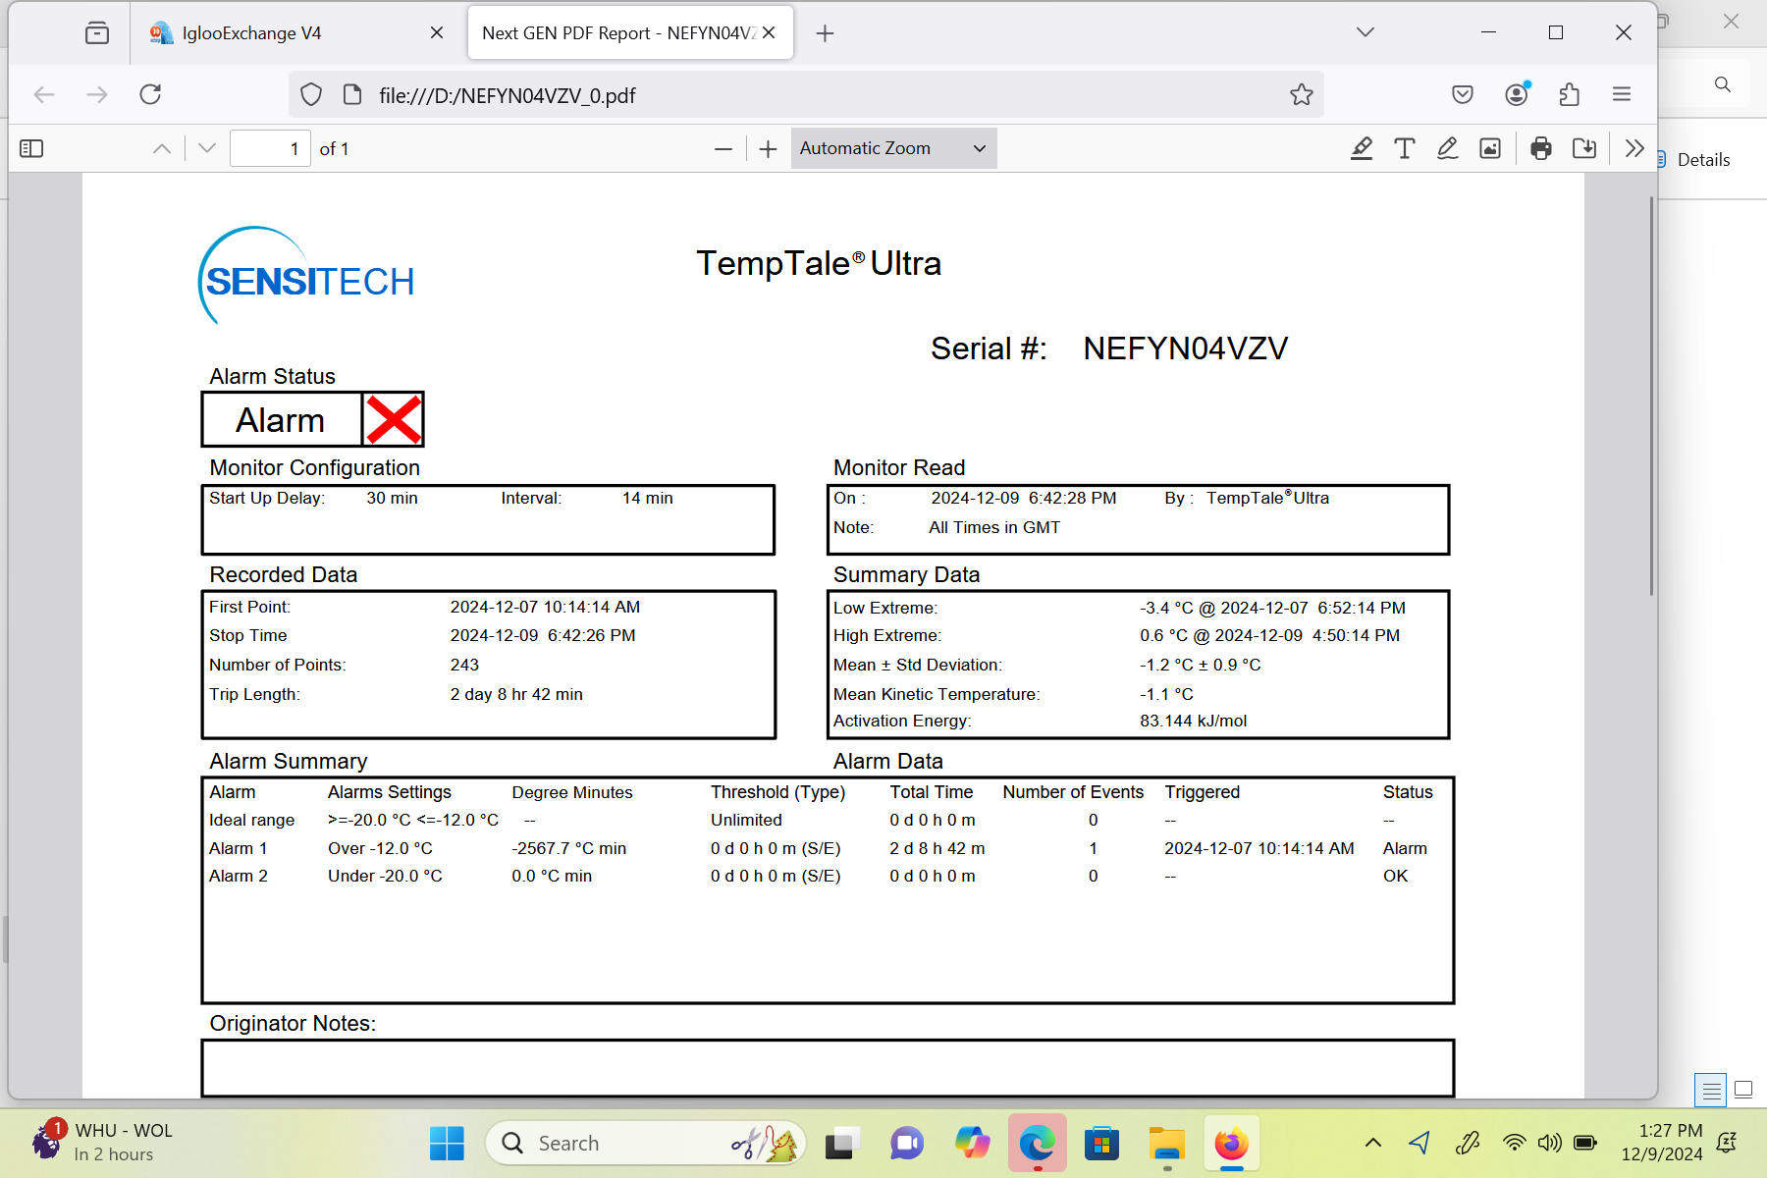Print the PDF report

pos(1541,148)
